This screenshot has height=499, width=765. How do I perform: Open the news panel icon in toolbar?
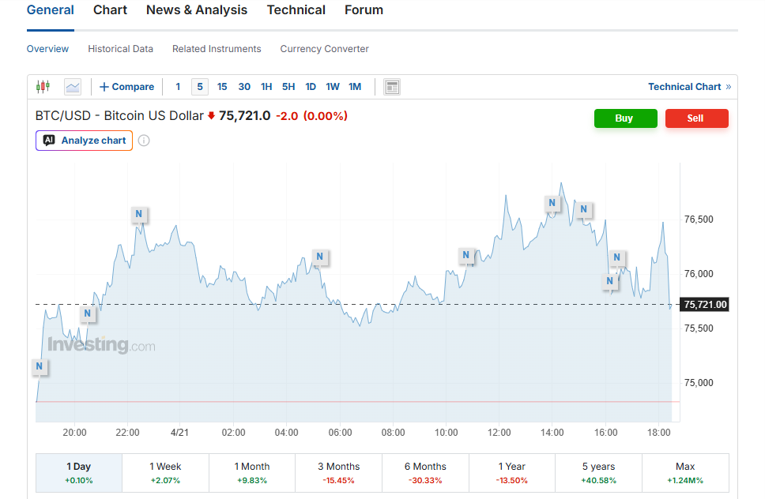coord(392,87)
